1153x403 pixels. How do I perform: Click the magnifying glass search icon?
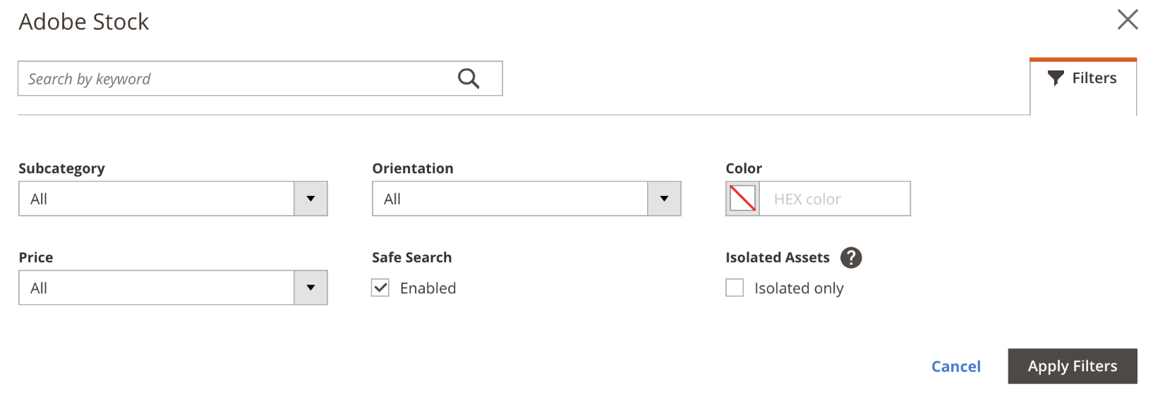[469, 78]
